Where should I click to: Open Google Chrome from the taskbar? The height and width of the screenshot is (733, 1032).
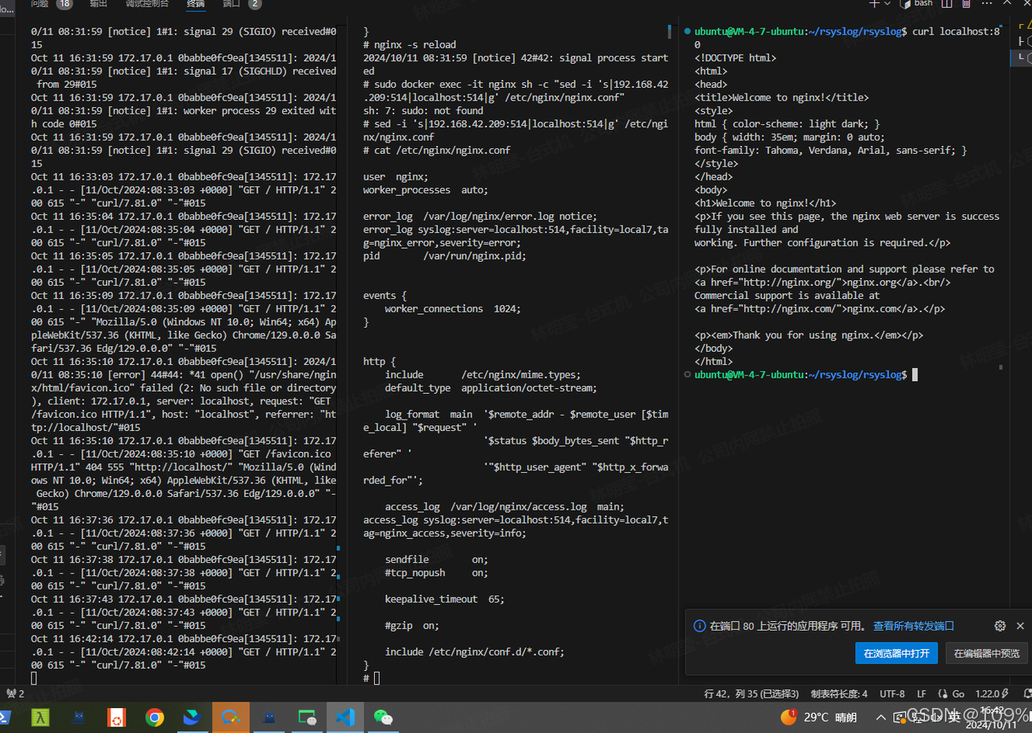155,717
